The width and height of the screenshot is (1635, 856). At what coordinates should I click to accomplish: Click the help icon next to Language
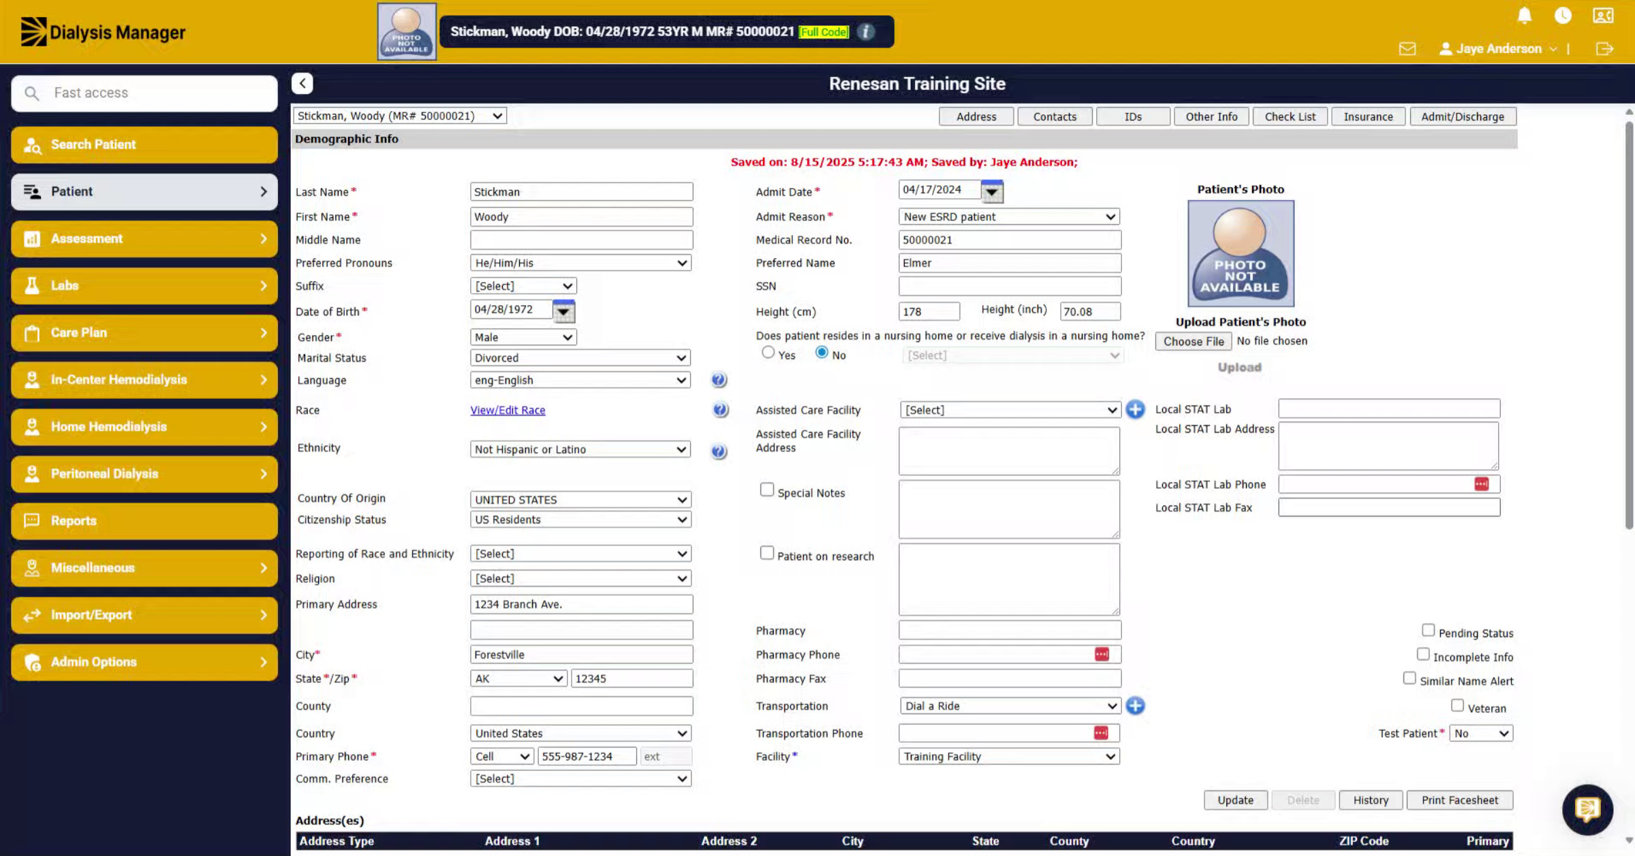[x=719, y=380]
